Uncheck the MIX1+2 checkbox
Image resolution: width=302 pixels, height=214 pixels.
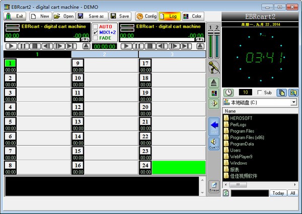(x=95, y=32)
